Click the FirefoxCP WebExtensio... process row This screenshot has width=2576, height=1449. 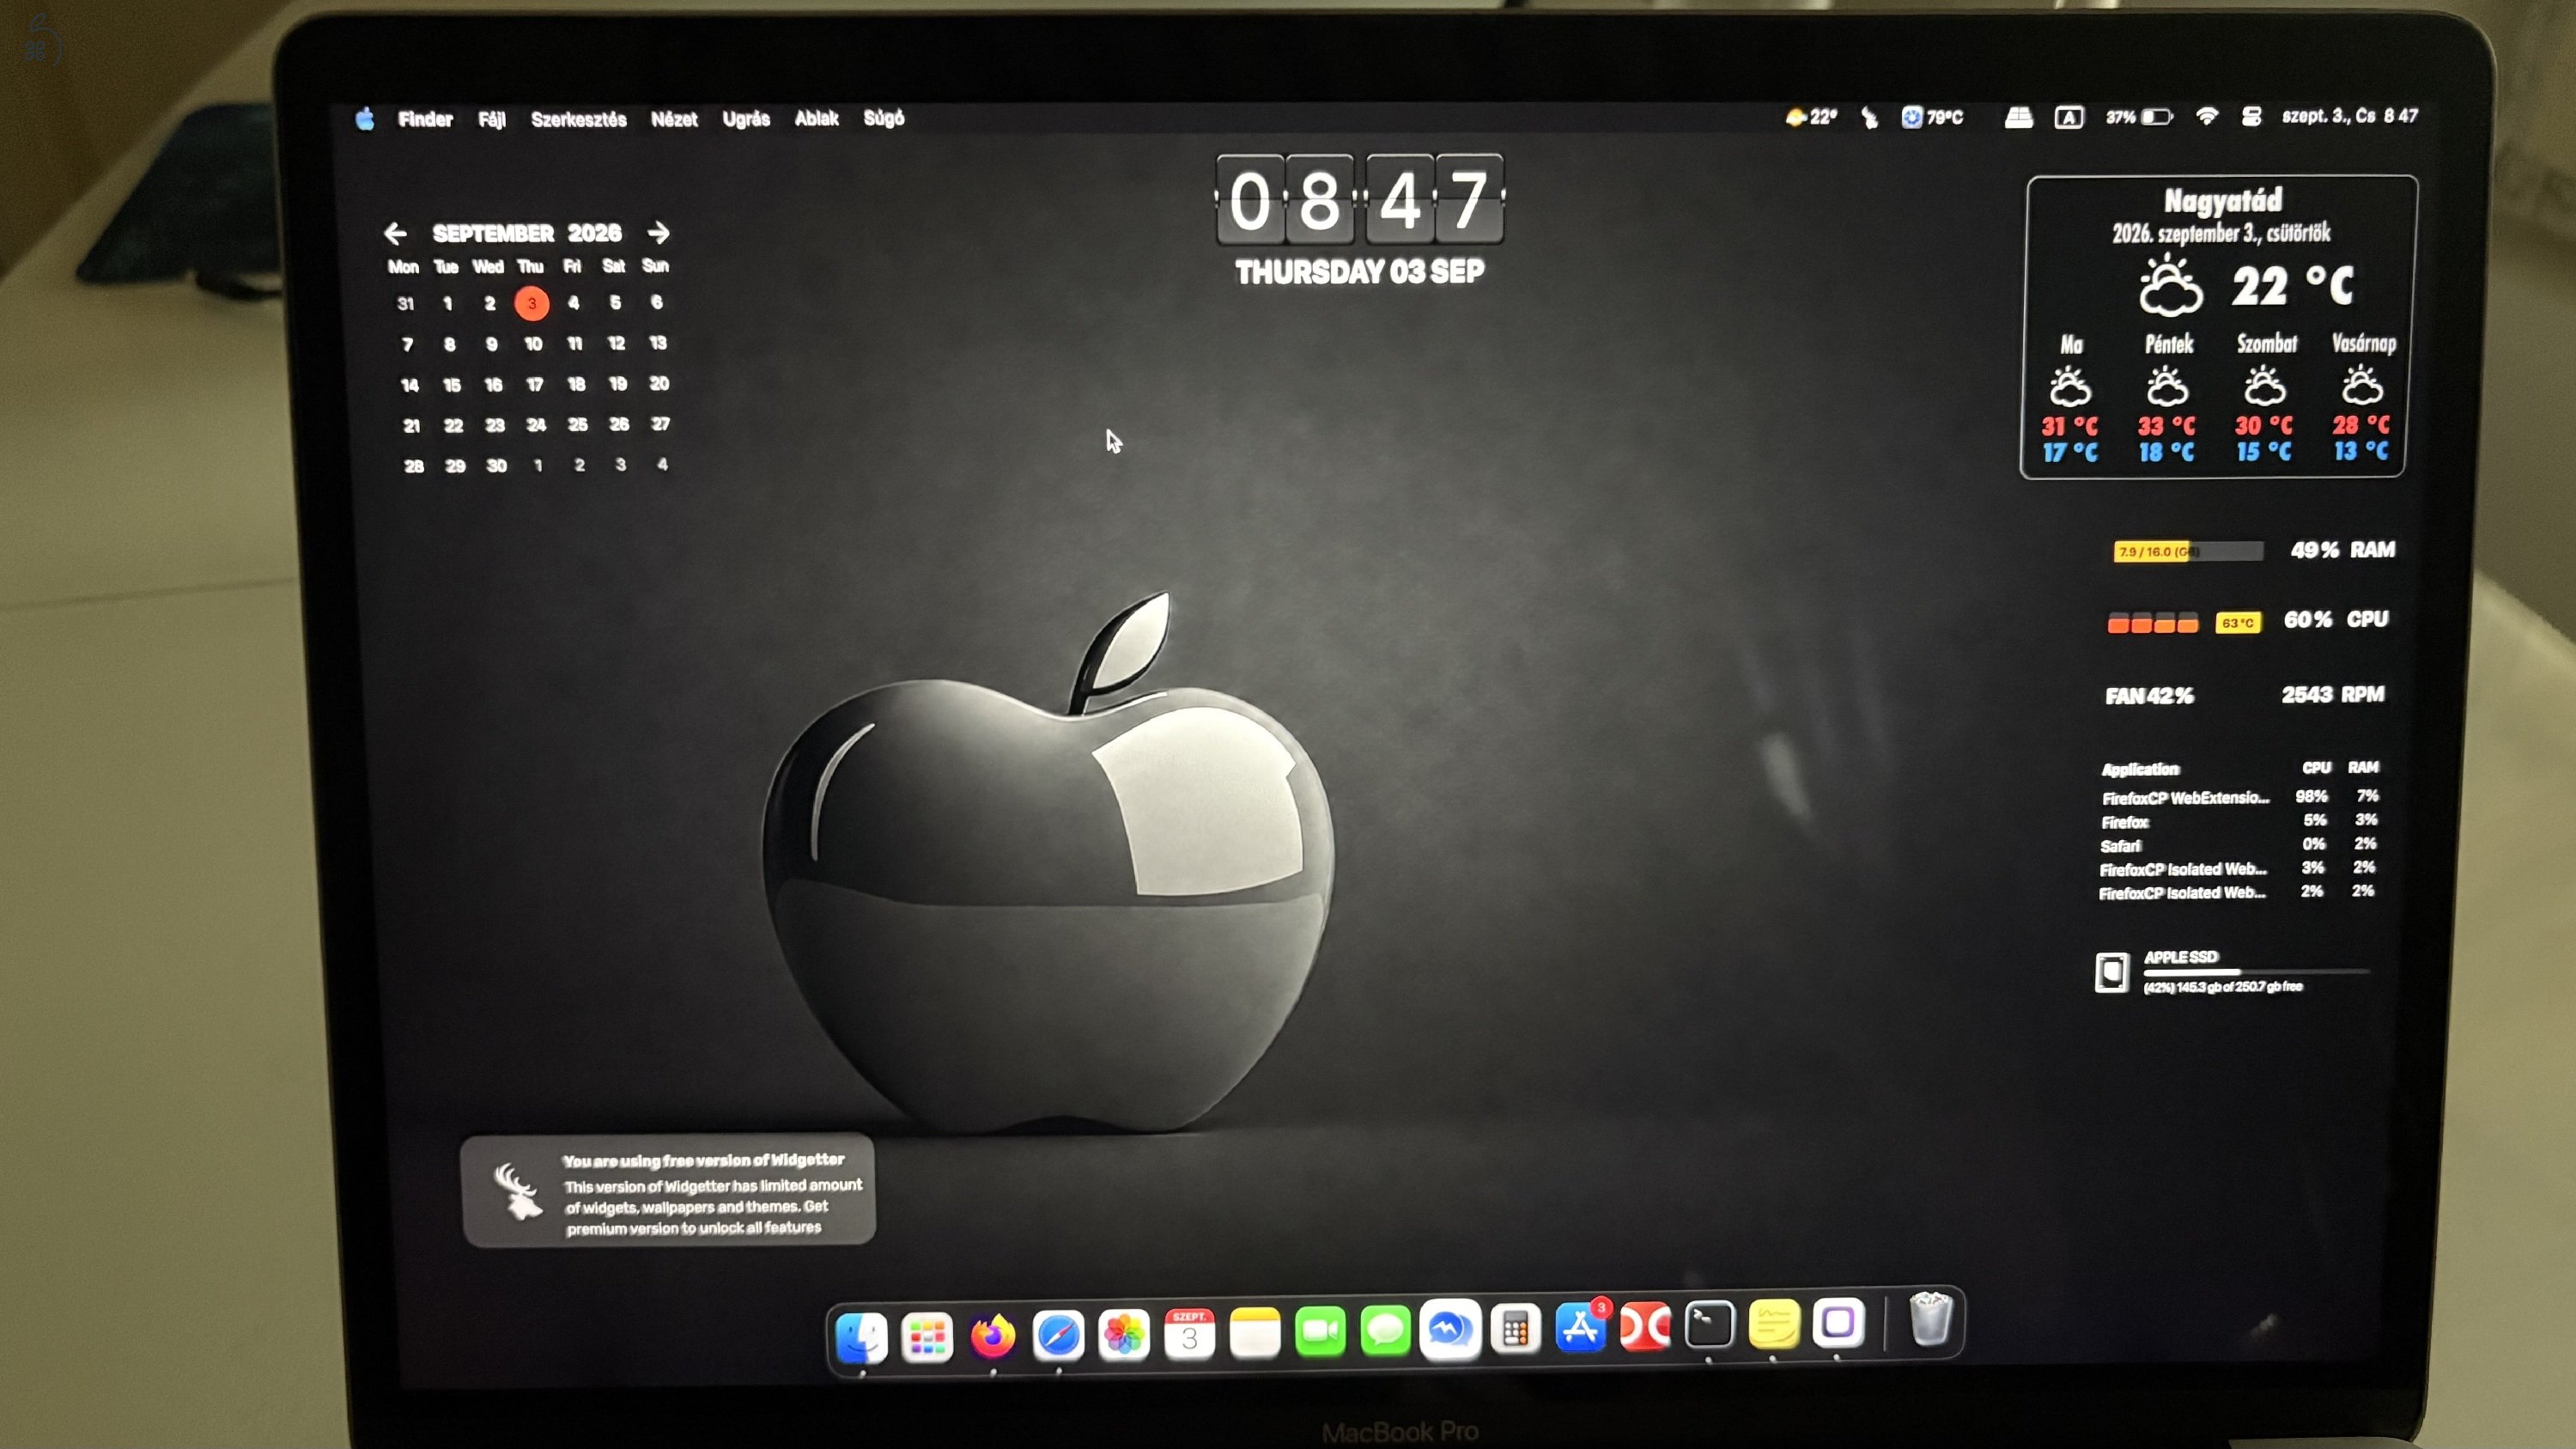[x=2239, y=797]
